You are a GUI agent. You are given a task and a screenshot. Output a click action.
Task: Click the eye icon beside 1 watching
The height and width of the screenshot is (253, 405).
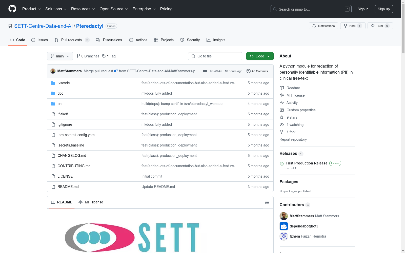(282, 125)
